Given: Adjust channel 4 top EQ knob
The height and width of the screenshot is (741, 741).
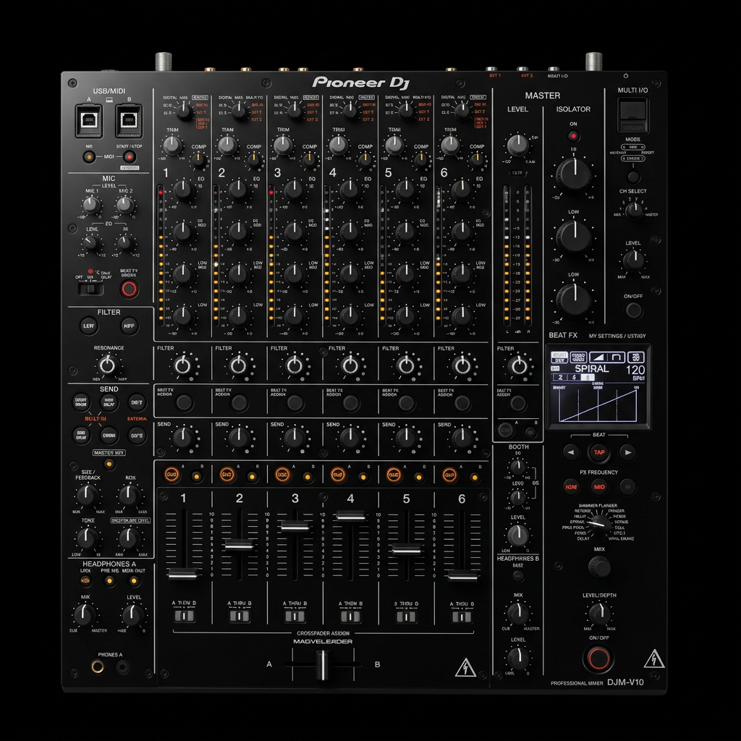Looking at the screenshot, I should (x=350, y=190).
